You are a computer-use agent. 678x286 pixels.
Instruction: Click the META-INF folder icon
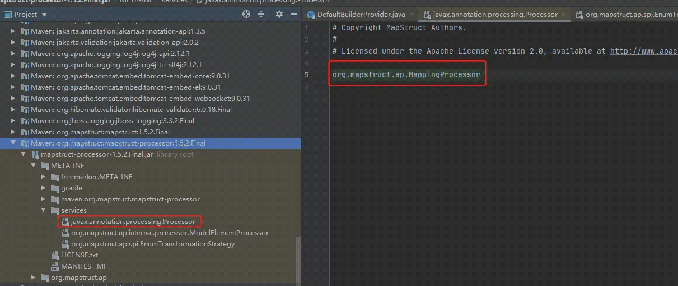[45, 166]
